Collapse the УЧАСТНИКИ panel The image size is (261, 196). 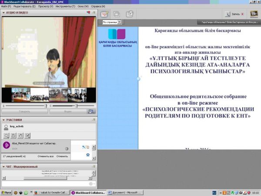pos(4,119)
